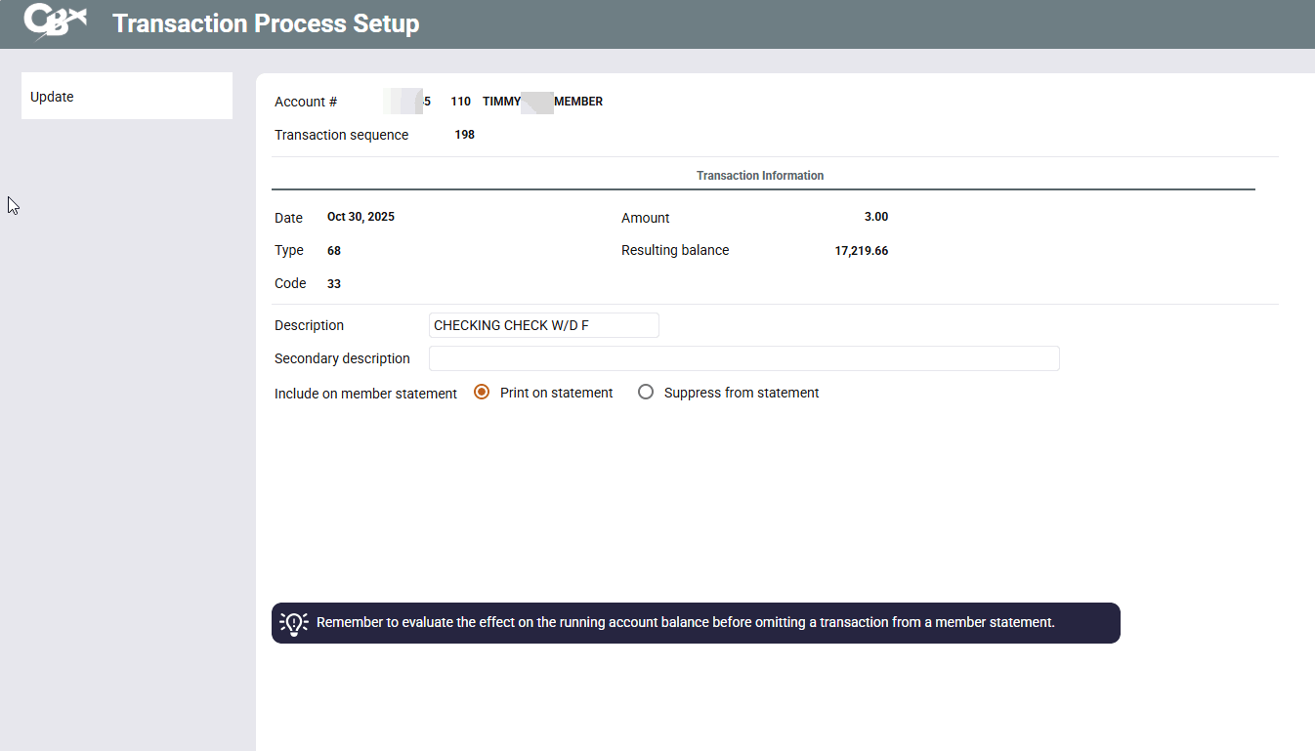
Task: Click the Transaction Process Setup page title
Action: pos(266,23)
